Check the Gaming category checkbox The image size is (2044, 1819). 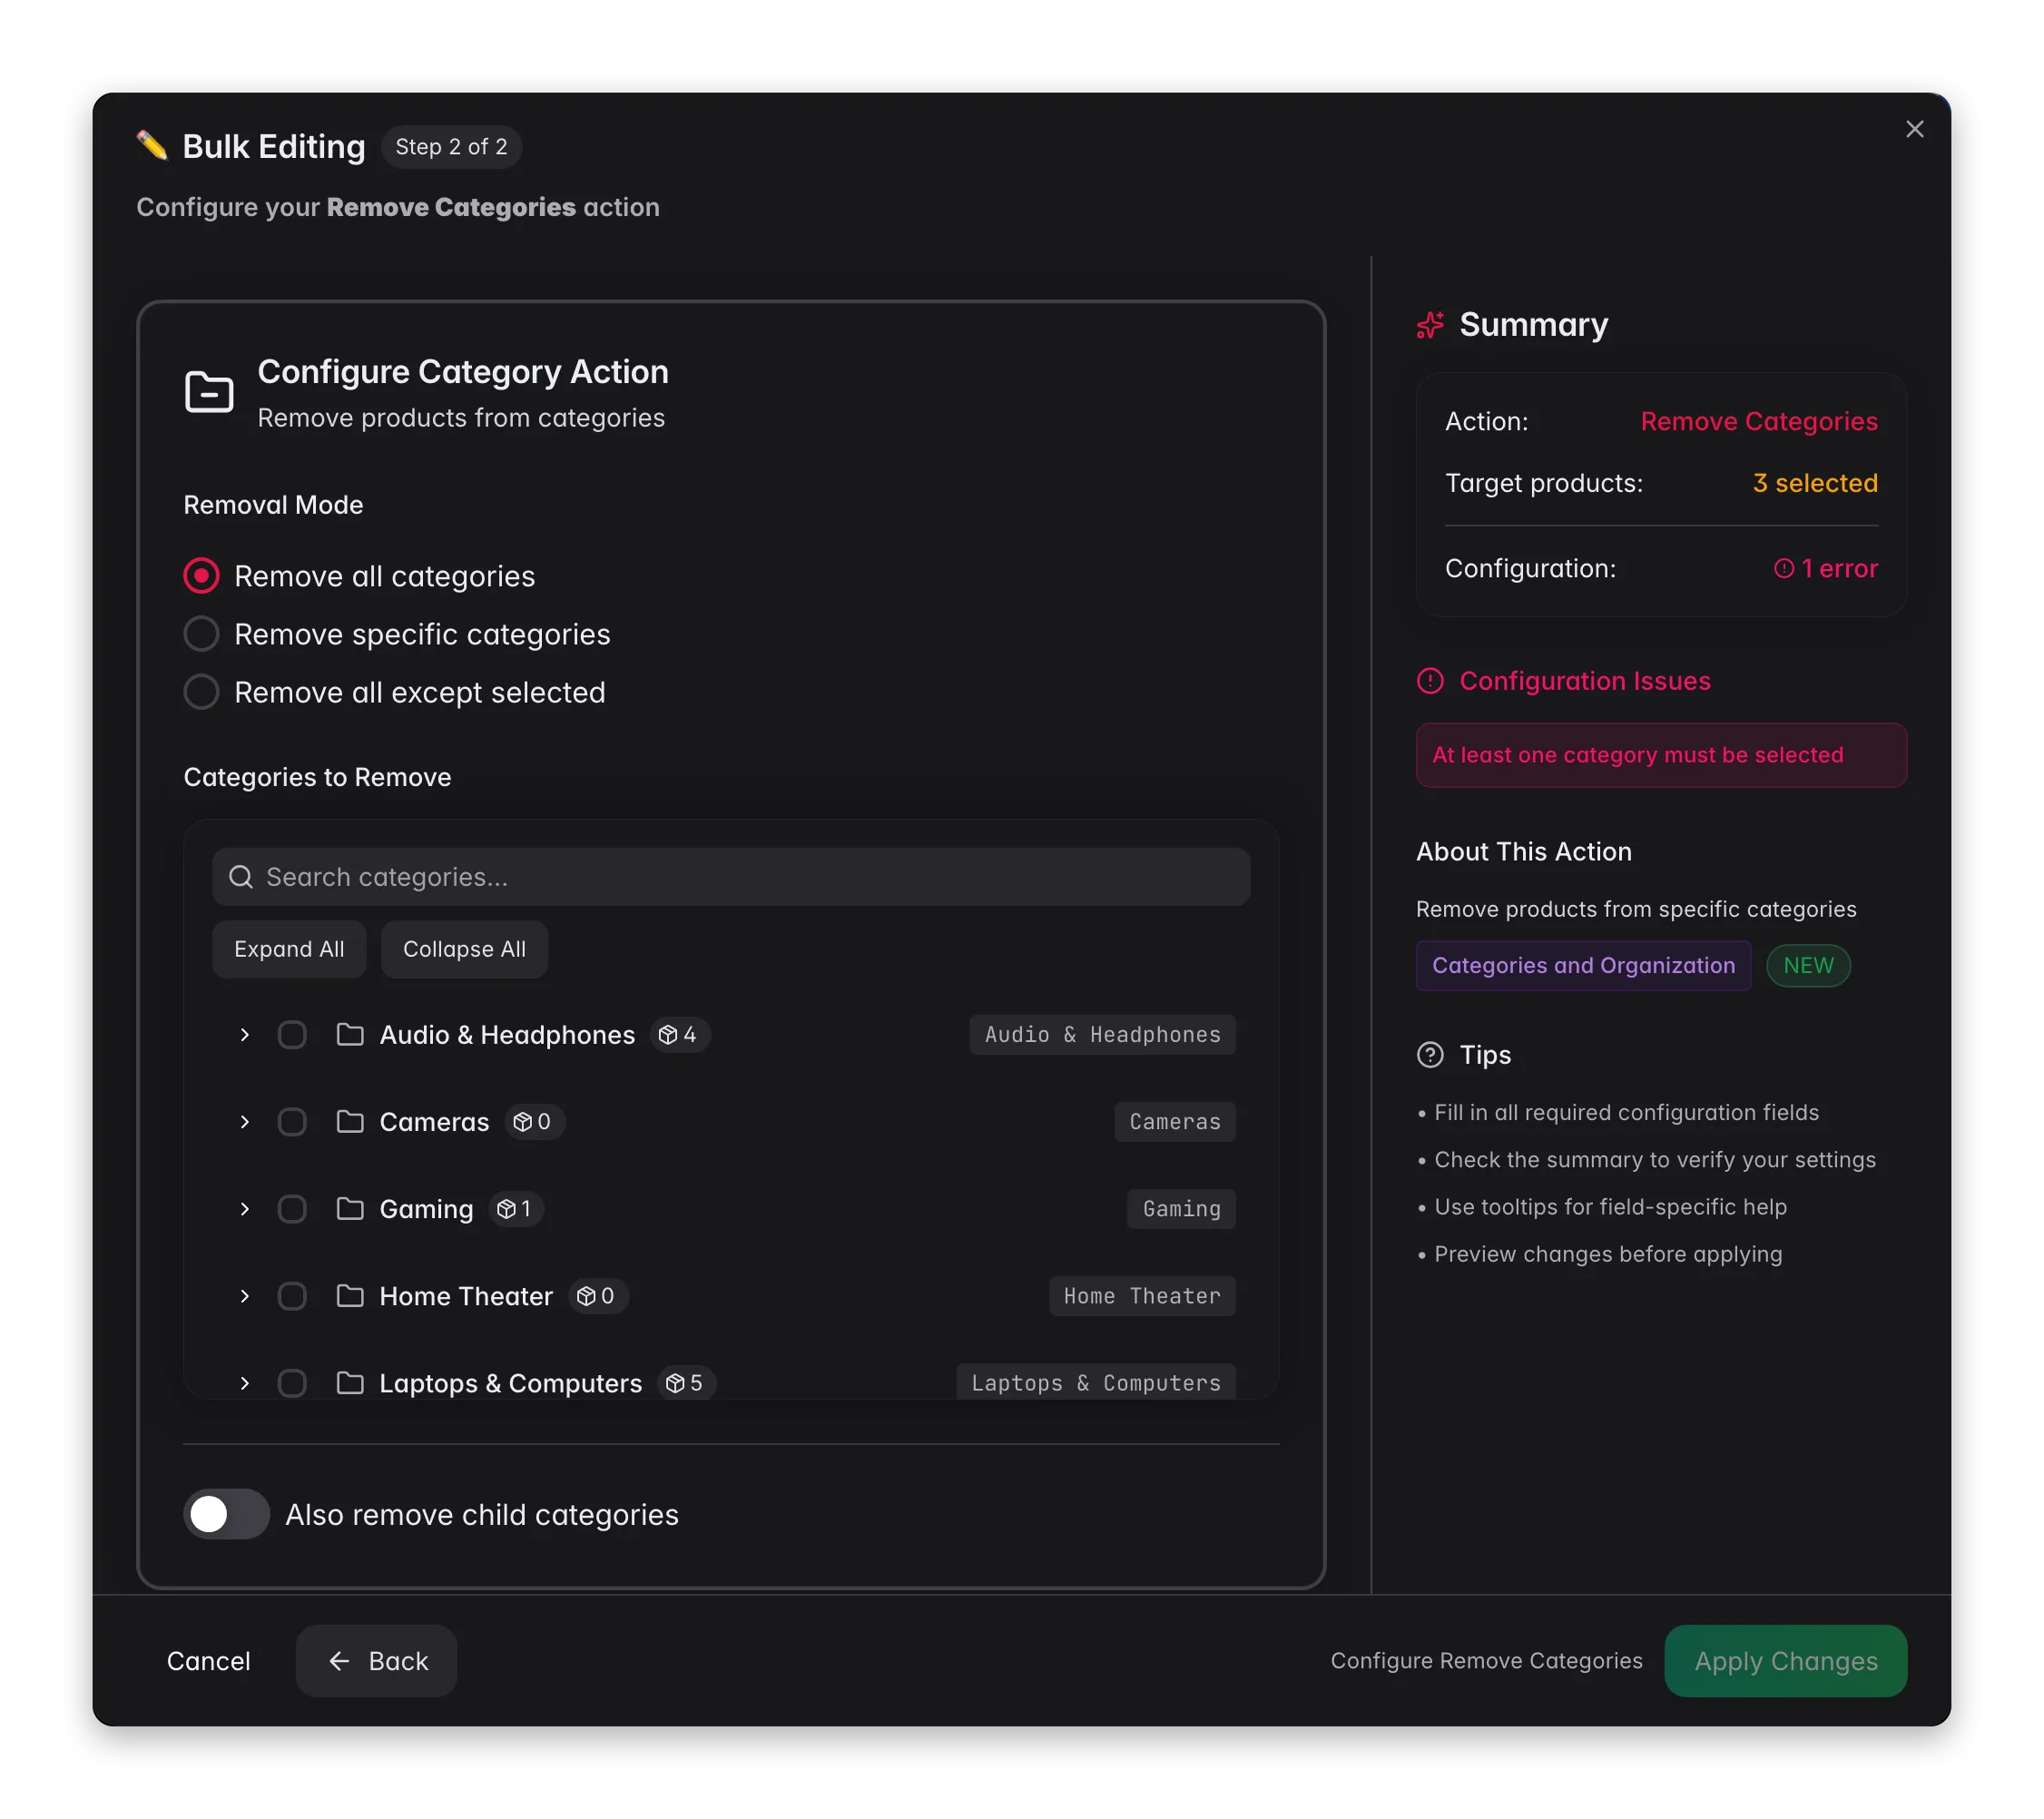[292, 1208]
